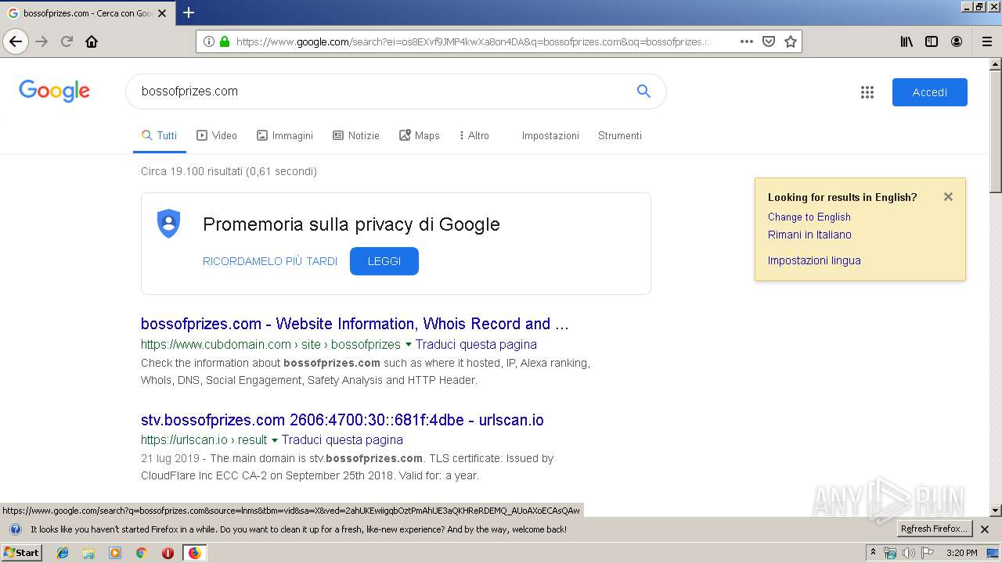Open the Firefox hamburger menu
The height and width of the screenshot is (563, 1002).
tap(986, 41)
